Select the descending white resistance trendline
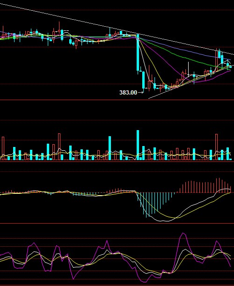This screenshot has height=286, width=234. pyautogui.click(x=117, y=29)
